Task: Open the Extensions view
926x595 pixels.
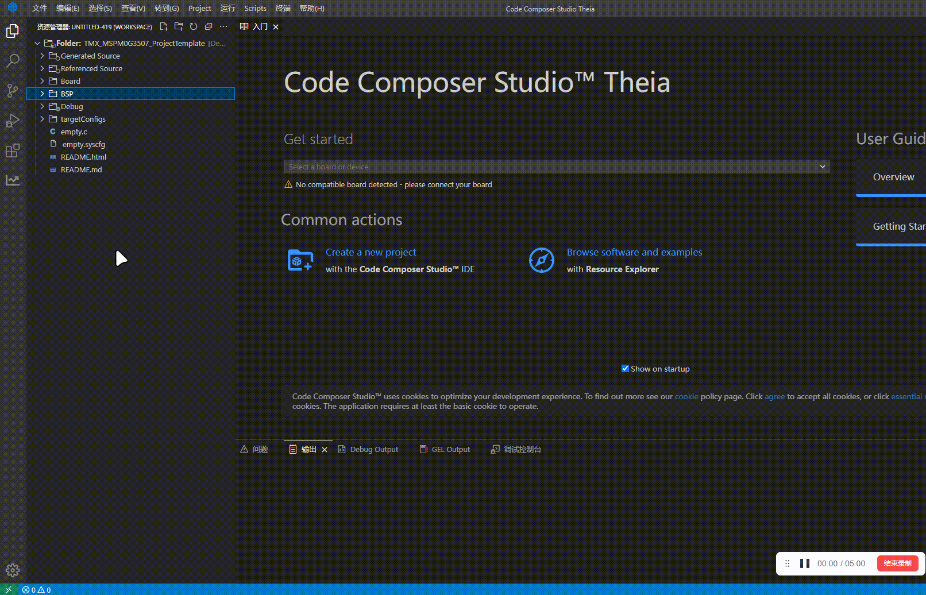Action: click(x=13, y=150)
